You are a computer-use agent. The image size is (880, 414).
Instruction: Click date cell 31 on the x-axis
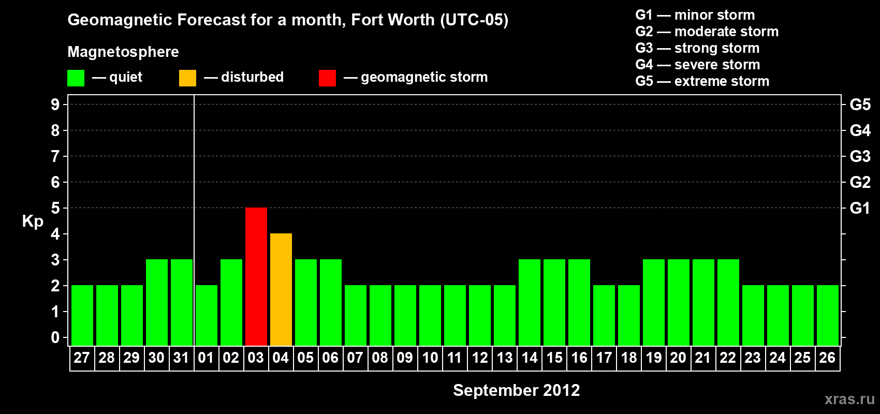pyautogui.click(x=181, y=358)
